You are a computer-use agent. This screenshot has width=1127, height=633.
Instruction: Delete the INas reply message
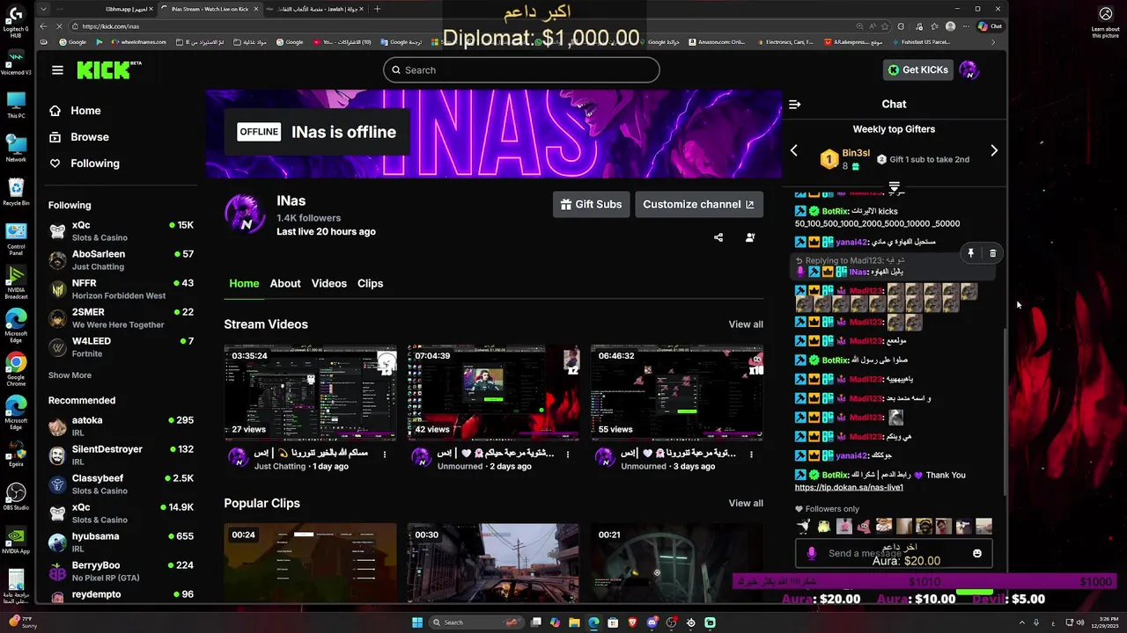tap(992, 253)
